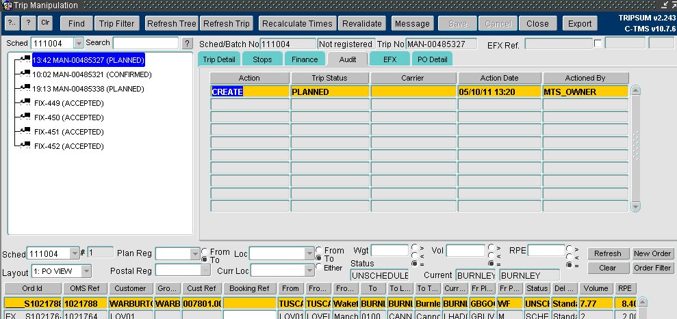
Task: Select Wgt greater-than radio button
Action: 415,247
